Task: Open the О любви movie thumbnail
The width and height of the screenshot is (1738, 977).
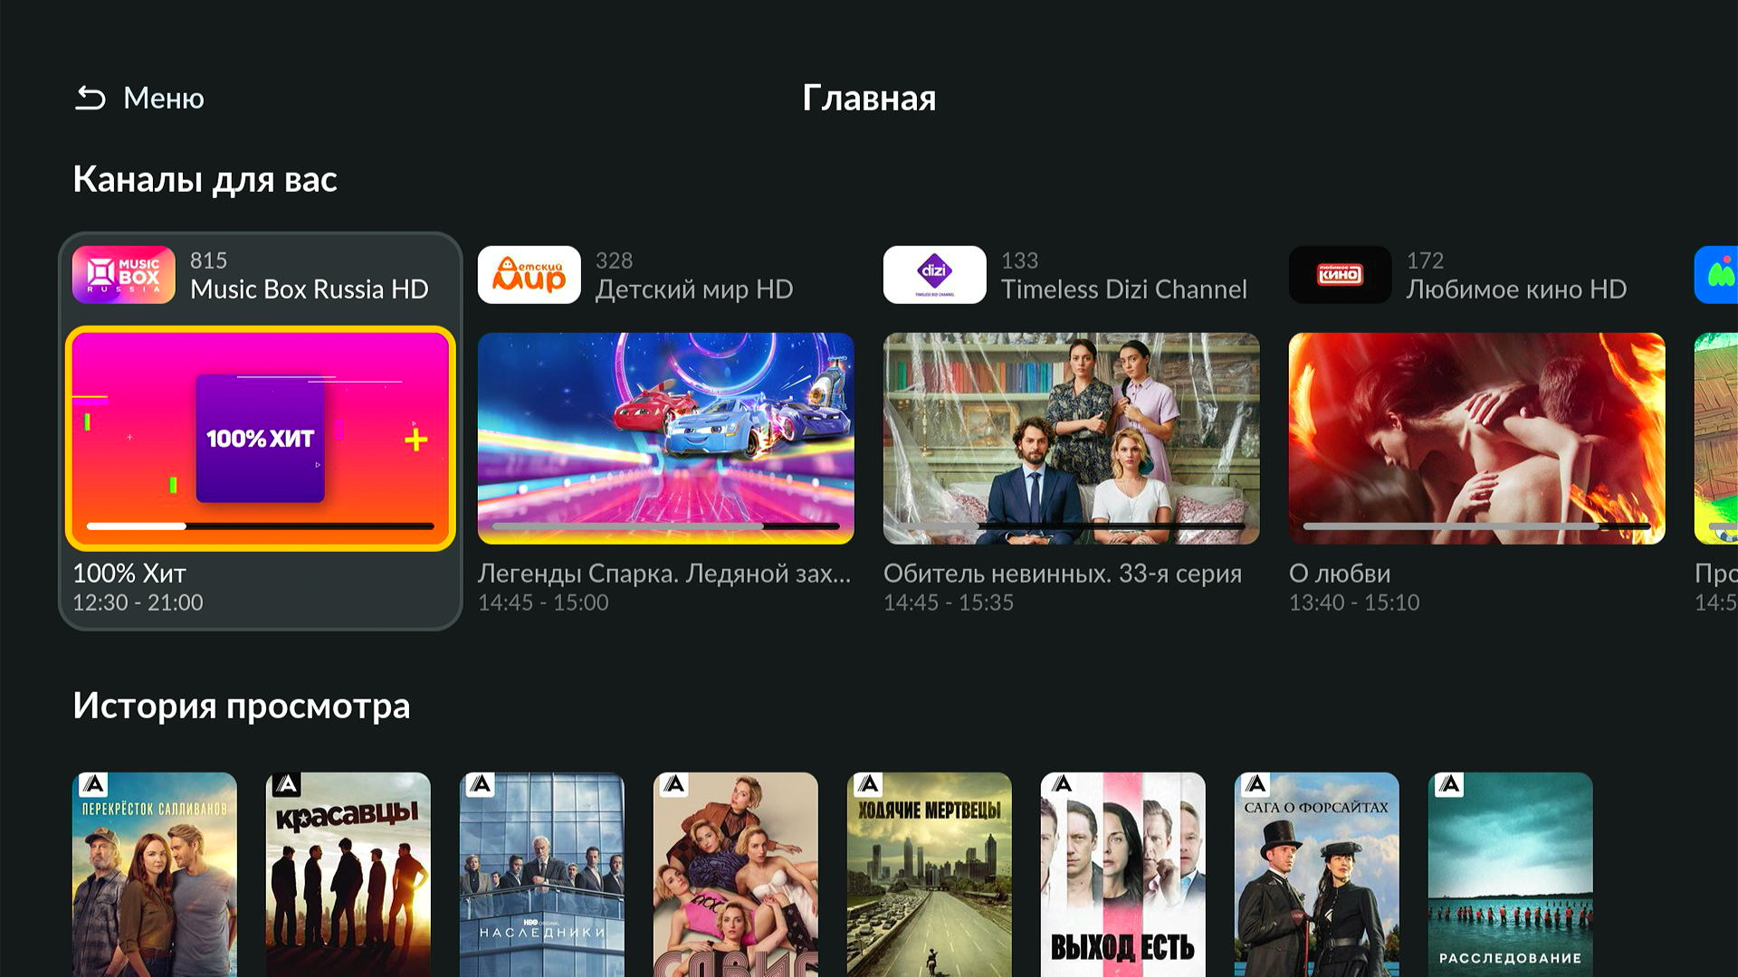Action: [x=1477, y=439]
